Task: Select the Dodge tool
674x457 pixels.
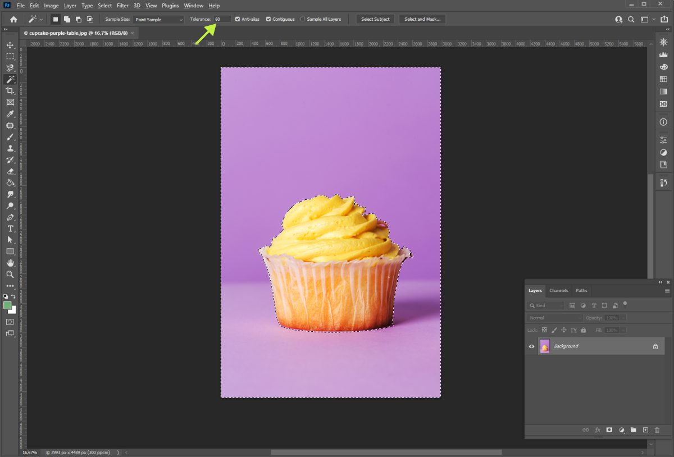Action: pos(10,205)
